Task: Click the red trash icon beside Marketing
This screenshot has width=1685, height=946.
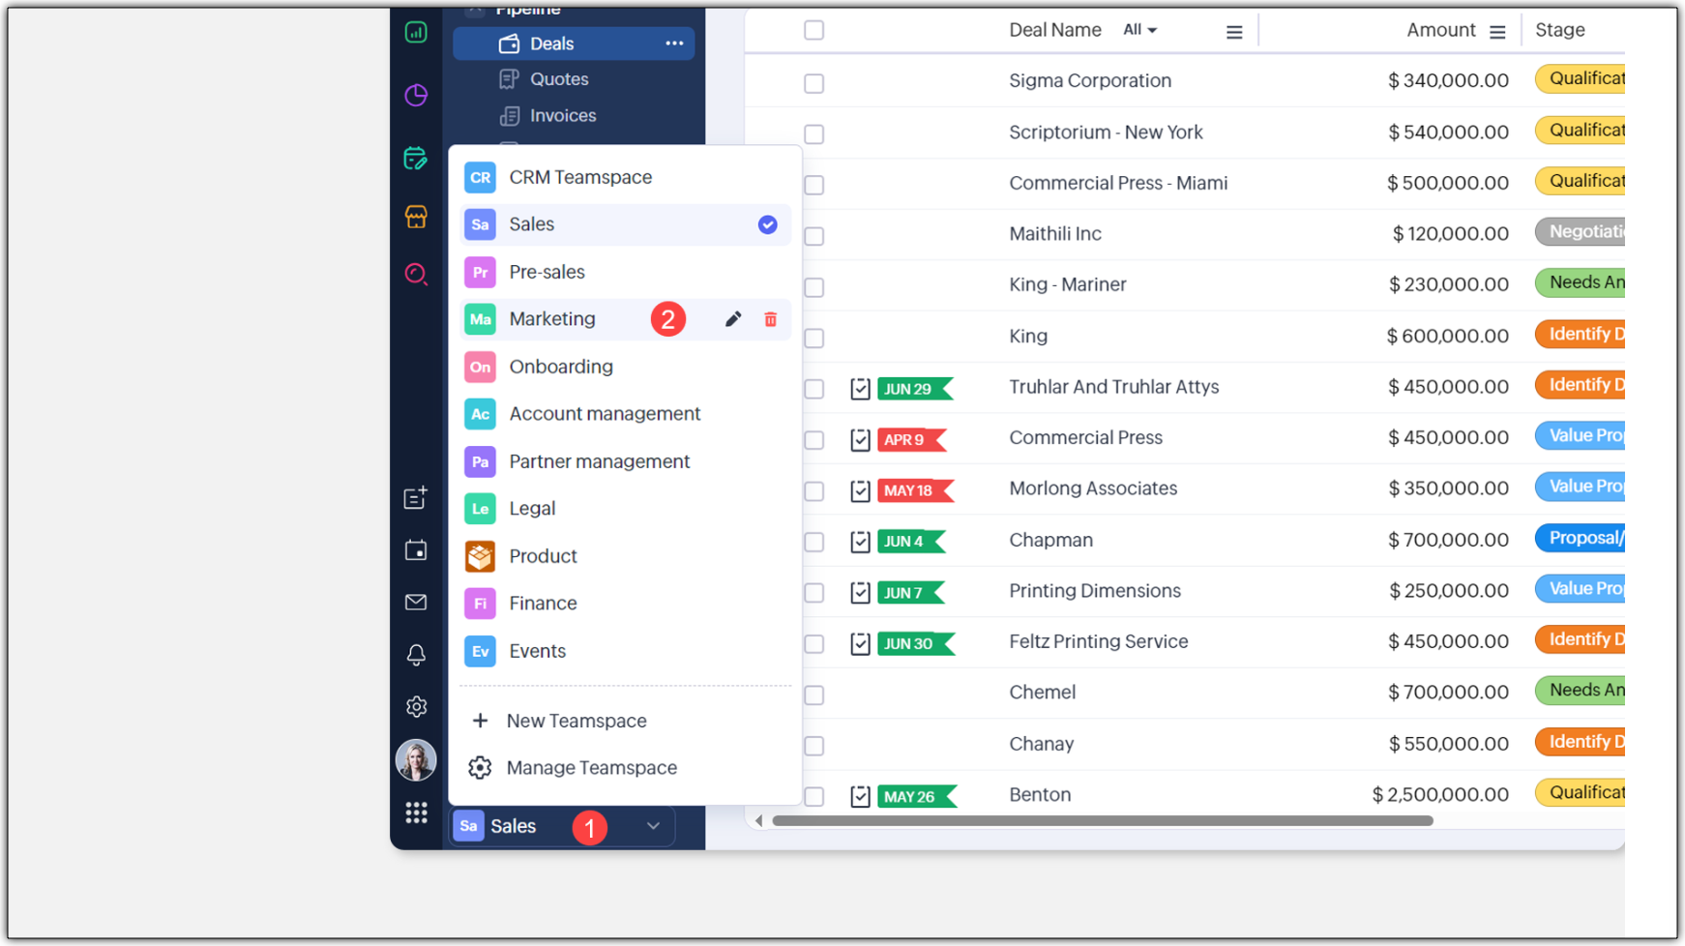Action: click(770, 319)
